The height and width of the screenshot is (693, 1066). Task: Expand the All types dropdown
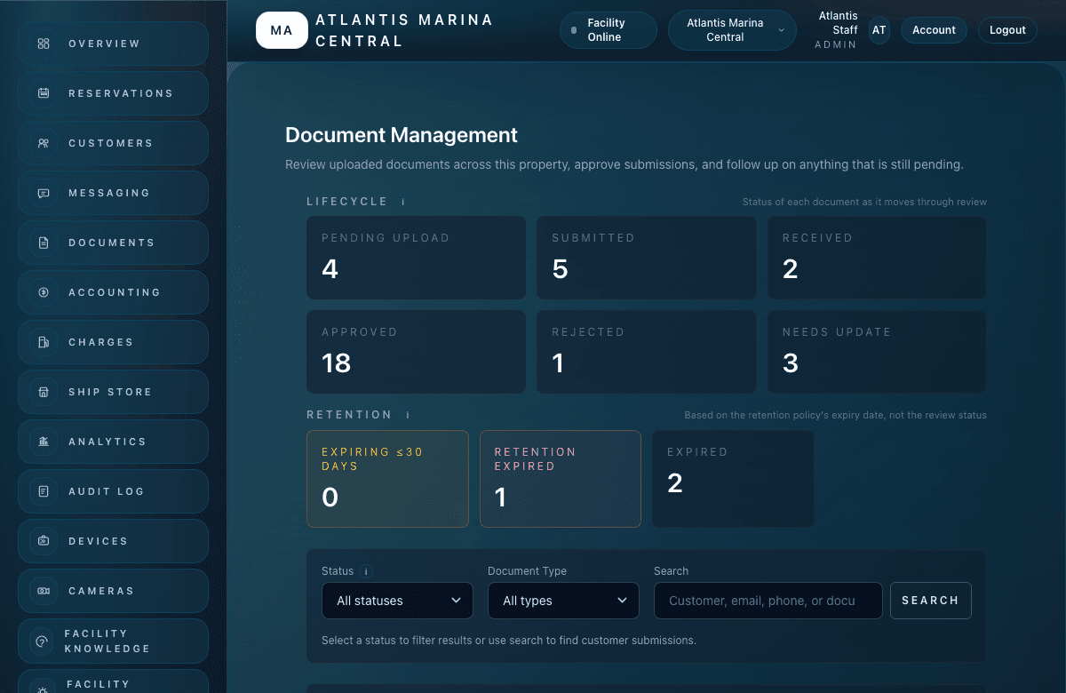[563, 601]
